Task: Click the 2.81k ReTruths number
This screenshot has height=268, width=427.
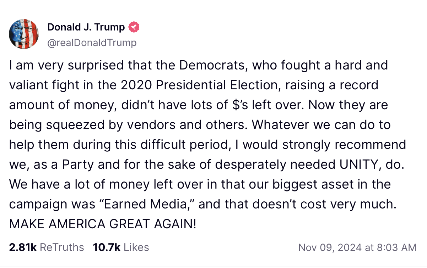Action: point(23,247)
